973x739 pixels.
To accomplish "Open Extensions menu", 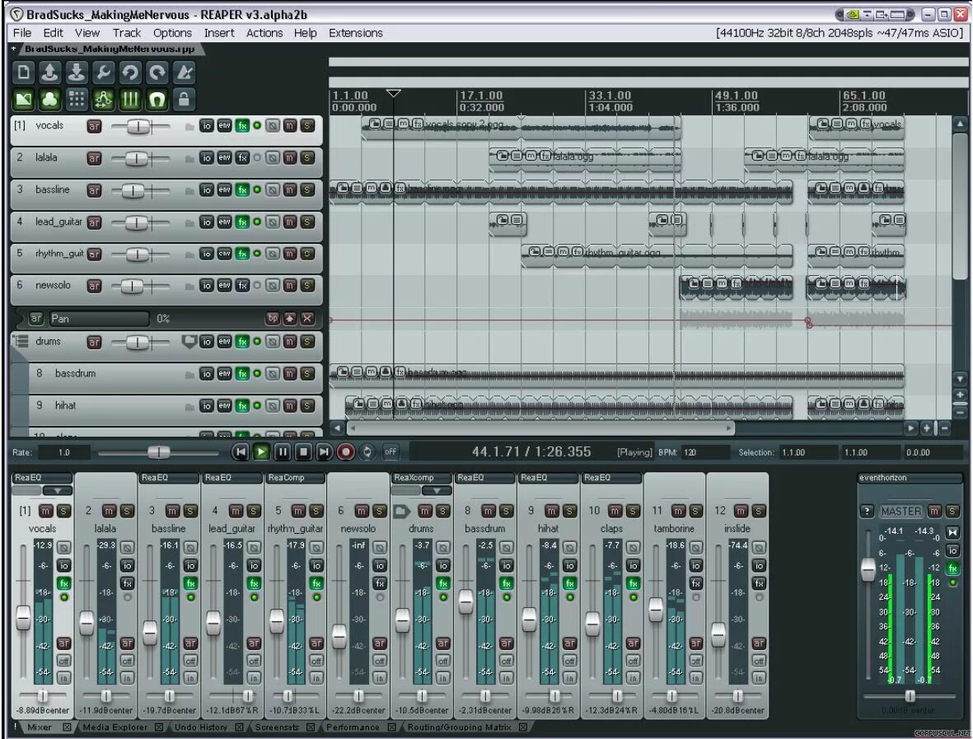I will 356,33.
